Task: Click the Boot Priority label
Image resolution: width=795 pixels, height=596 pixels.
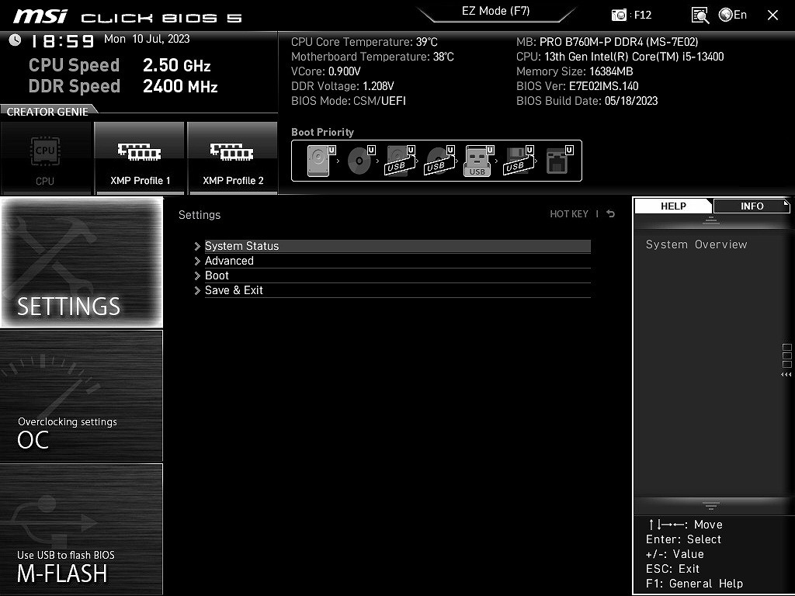Action: (x=322, y=132)
